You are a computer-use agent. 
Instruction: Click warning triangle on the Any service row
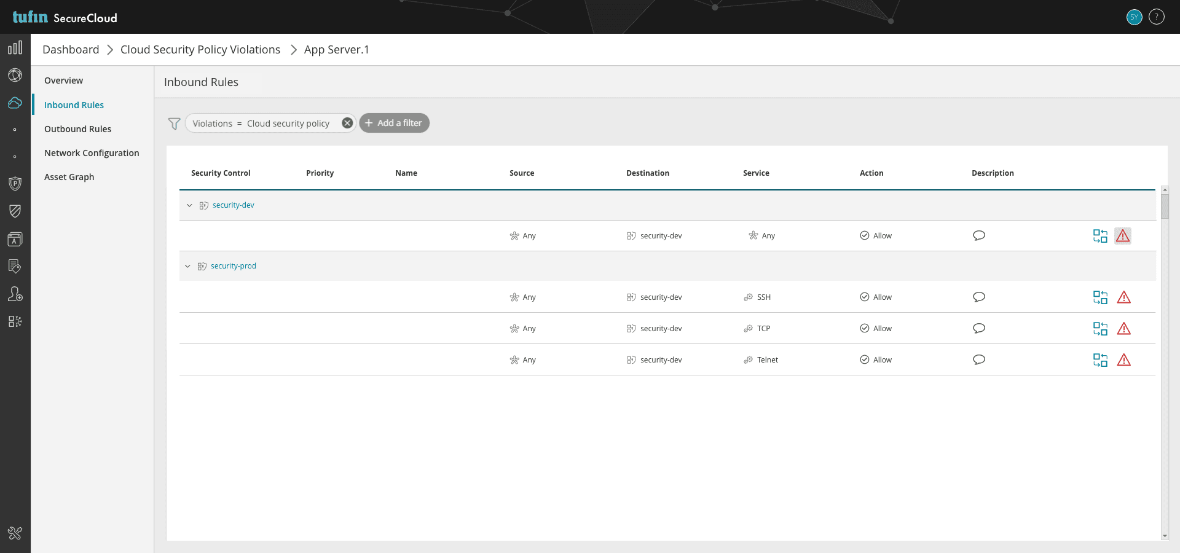(1123, 236)
